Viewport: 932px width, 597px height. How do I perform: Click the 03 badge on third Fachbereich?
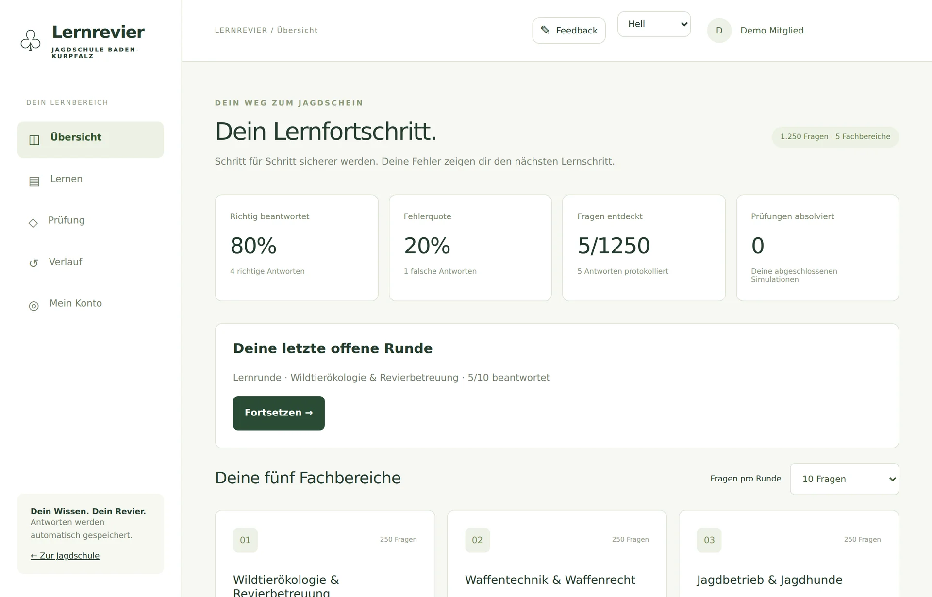click(x=709, y=540)
